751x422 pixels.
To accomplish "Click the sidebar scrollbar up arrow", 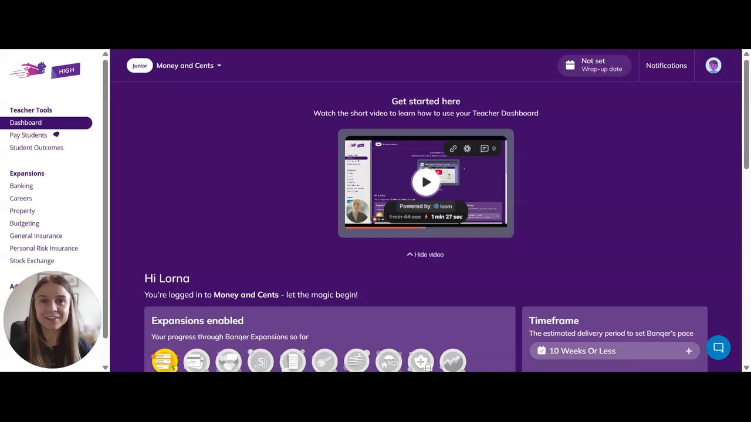I will click(x=106, y=54).
